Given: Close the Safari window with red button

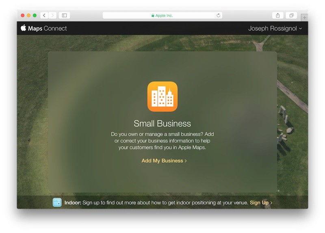Looking at the screenshot, I should (23, 15).
